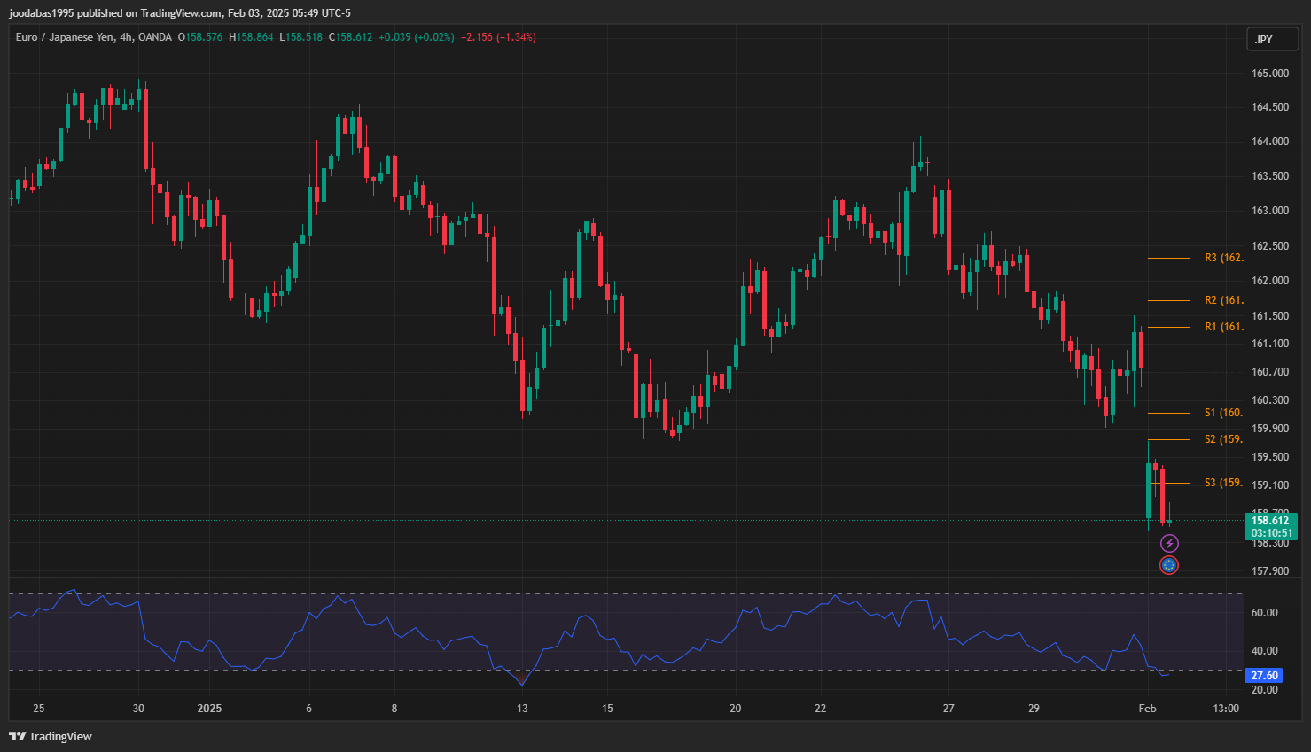Click the 60.00 RSI scale label

pos(1264,613)
